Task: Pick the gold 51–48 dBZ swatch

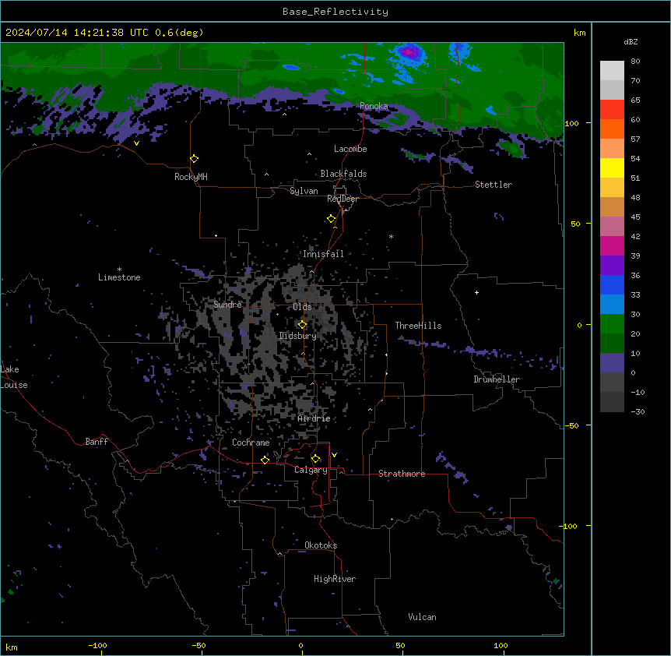Action: coord(612,188)
